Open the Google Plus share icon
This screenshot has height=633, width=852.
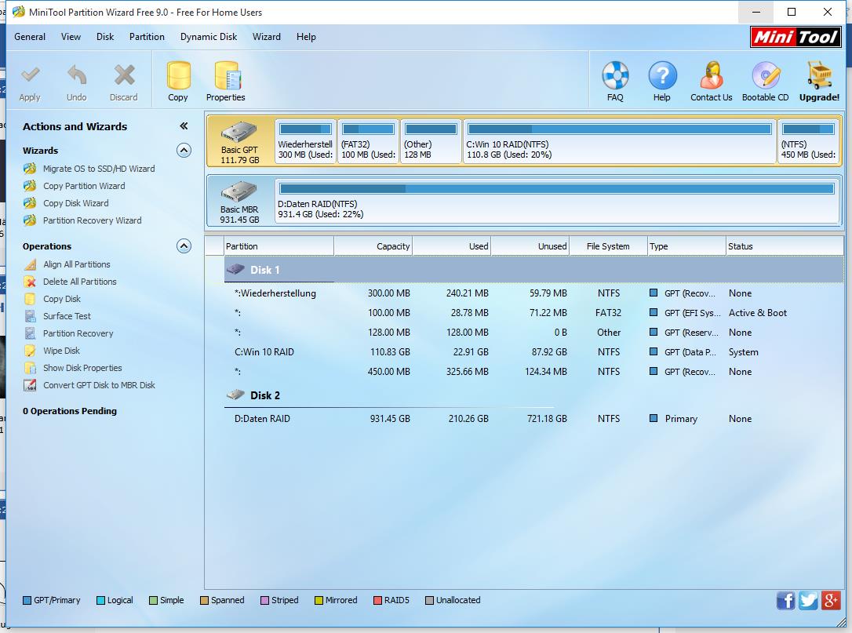tap(831, 600)
